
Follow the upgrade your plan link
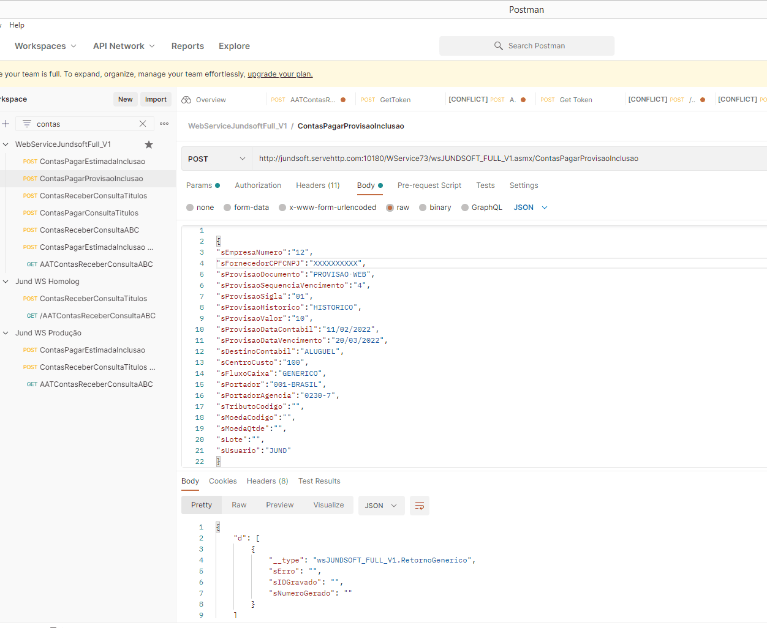click(280, 74)
